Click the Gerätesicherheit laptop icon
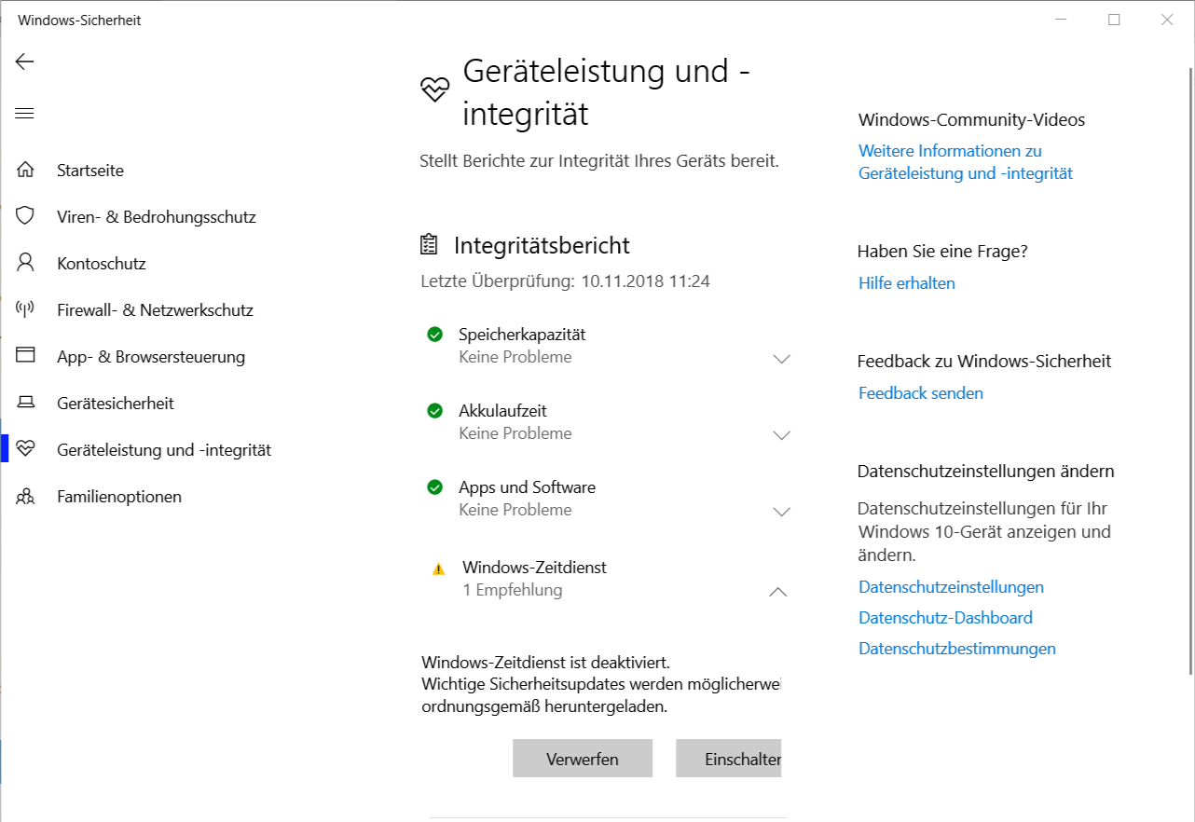This screenshot has height=822, width=1195. coord(25,403)
